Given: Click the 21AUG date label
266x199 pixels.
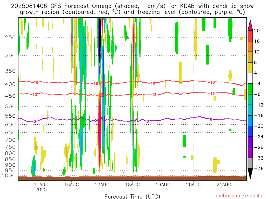Looking at the screenshot, I should coord(224,184).
